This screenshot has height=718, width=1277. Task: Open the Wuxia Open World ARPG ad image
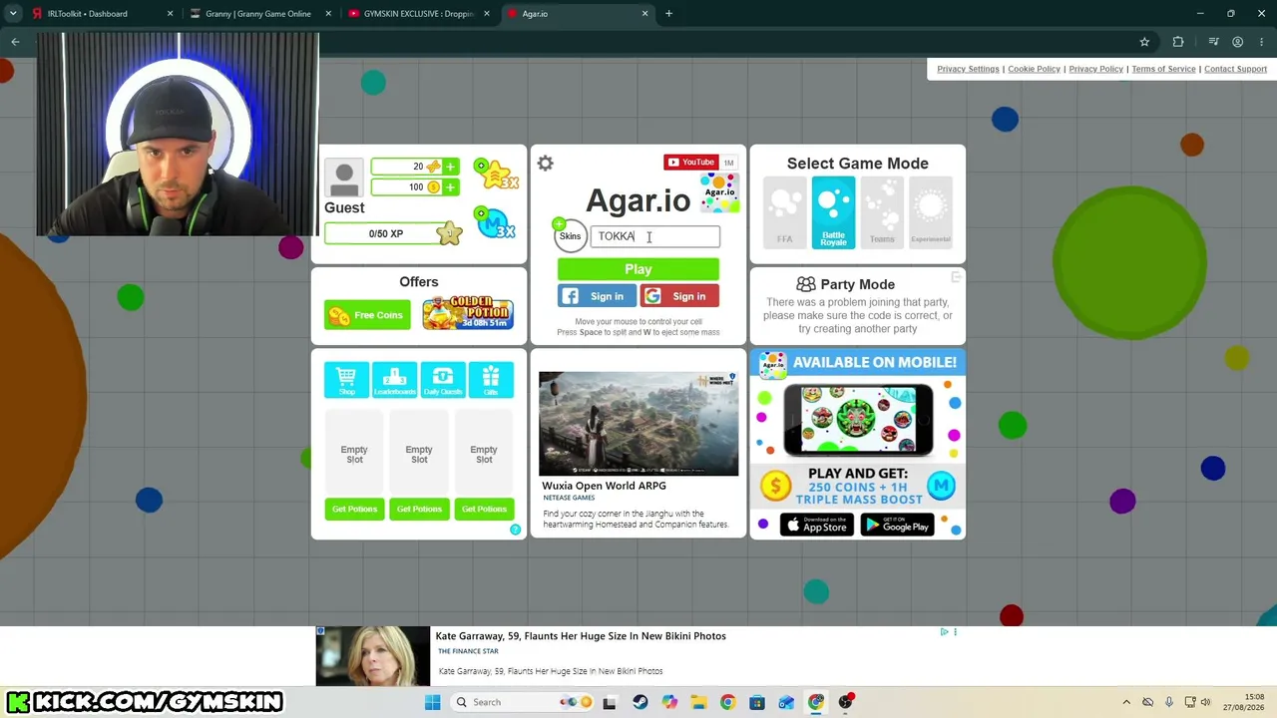638,424
